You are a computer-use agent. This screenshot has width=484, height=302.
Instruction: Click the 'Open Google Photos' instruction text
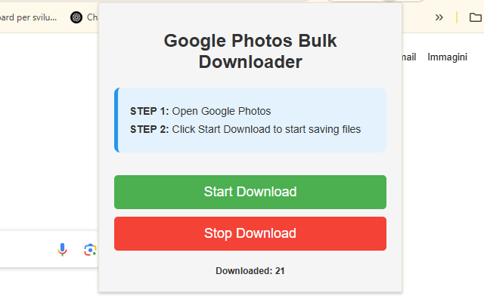[x=221, y=111]
